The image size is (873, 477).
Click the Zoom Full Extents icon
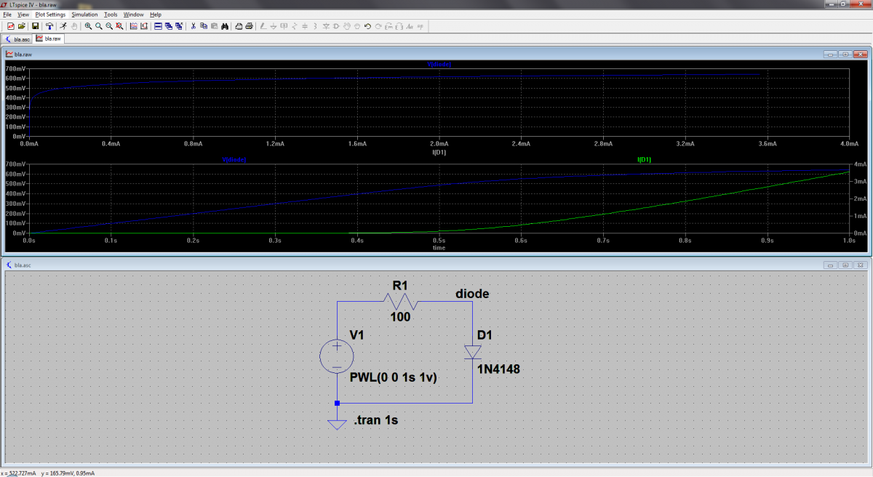(x=119, y=26)
